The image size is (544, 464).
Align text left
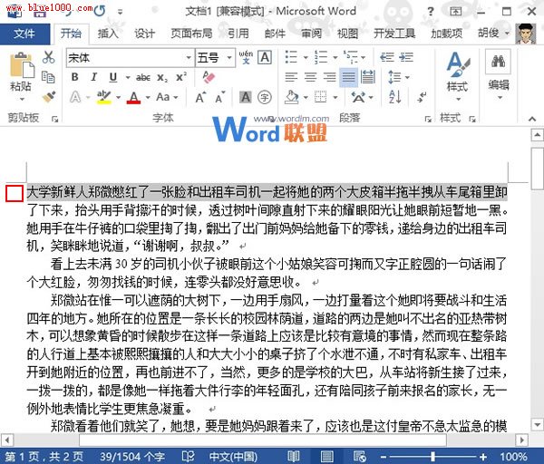(x=291, y=77)
